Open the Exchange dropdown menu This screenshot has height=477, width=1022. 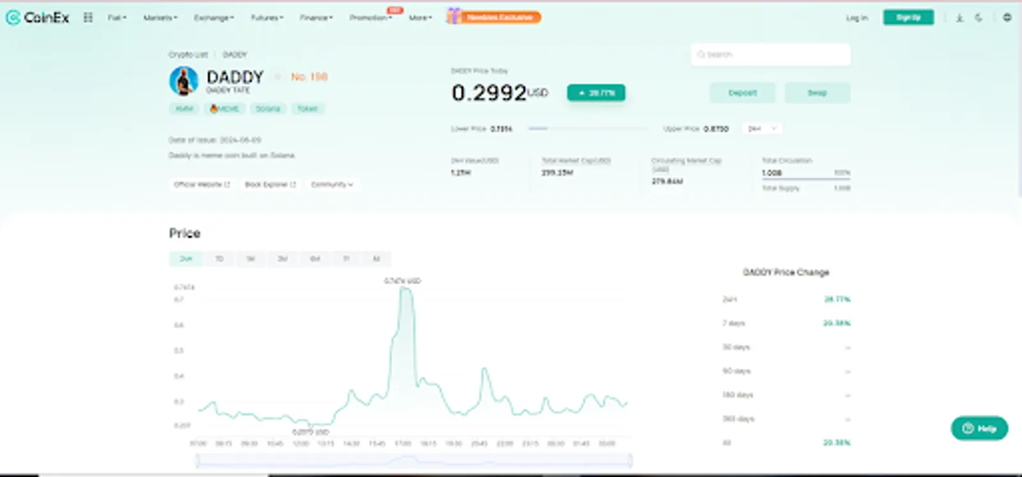[x=214, y=18]
